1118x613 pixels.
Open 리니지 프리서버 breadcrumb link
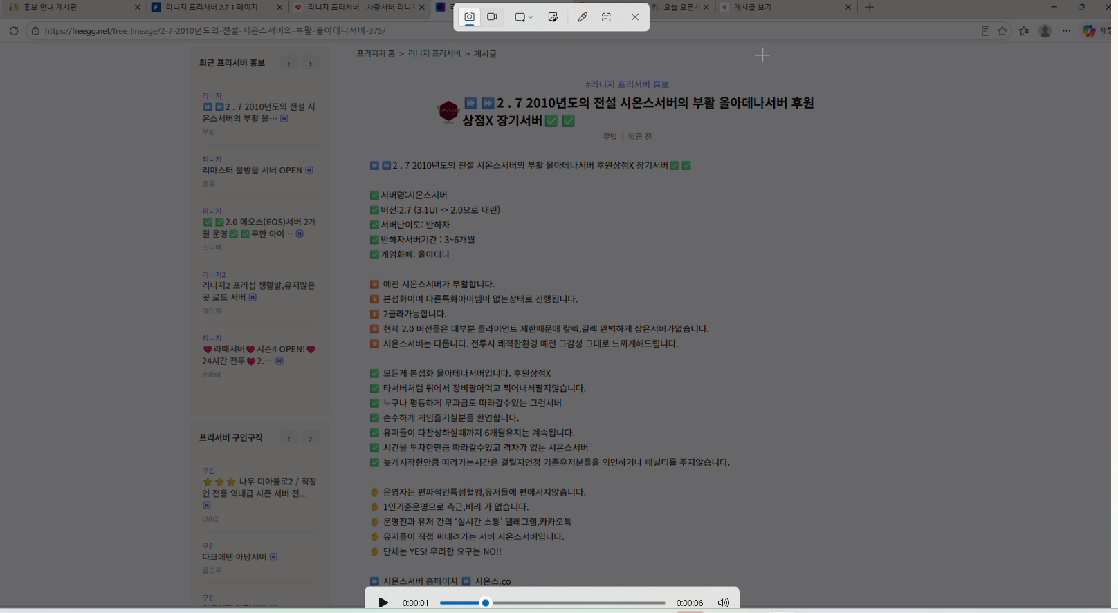pos(434,53)
